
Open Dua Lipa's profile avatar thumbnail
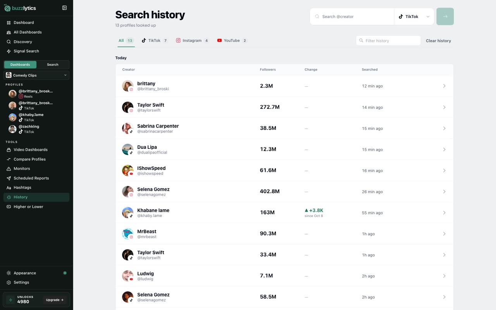pos(128,150)
